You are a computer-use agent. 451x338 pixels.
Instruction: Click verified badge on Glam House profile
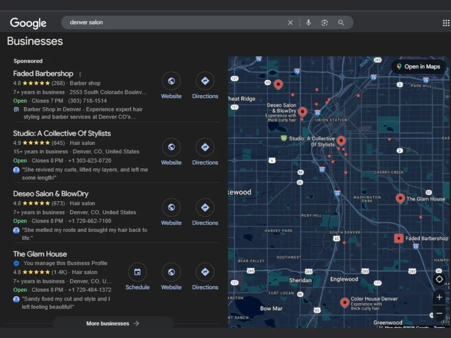[x=16, y=263]
